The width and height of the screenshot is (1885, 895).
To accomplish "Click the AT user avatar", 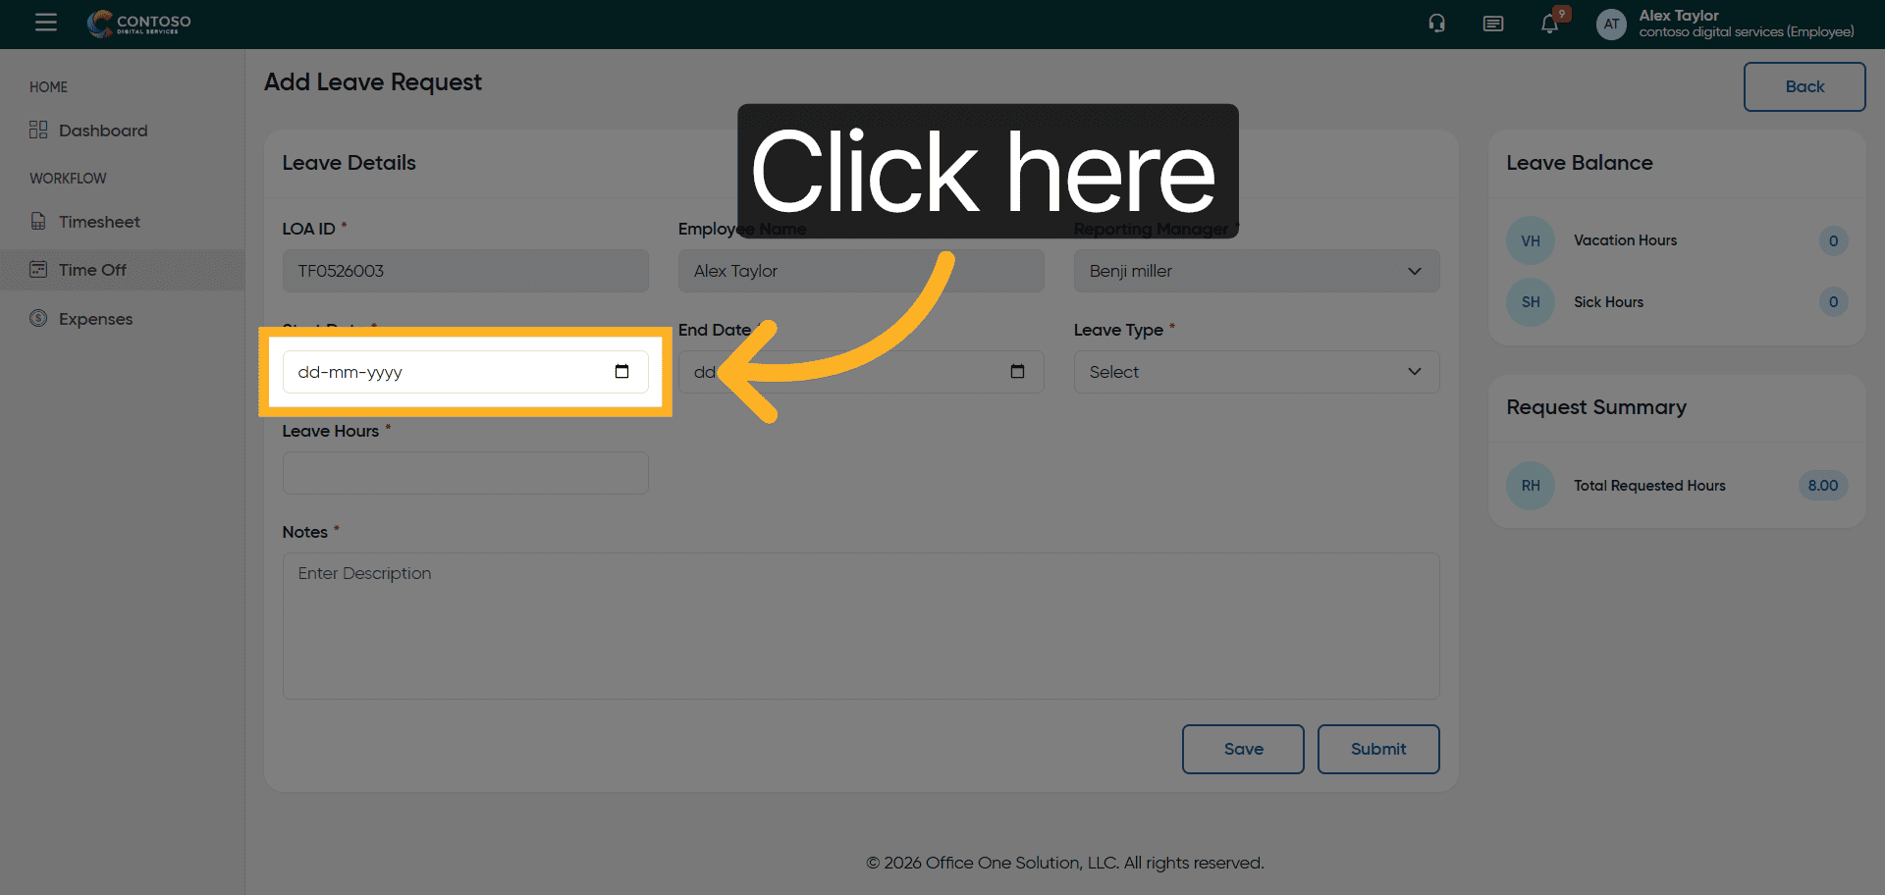I will coord(1611,25).
